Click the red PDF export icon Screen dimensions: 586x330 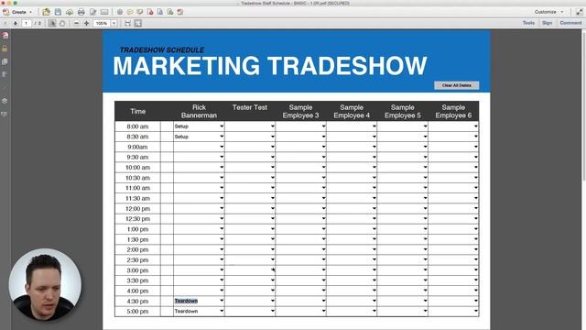150,12
